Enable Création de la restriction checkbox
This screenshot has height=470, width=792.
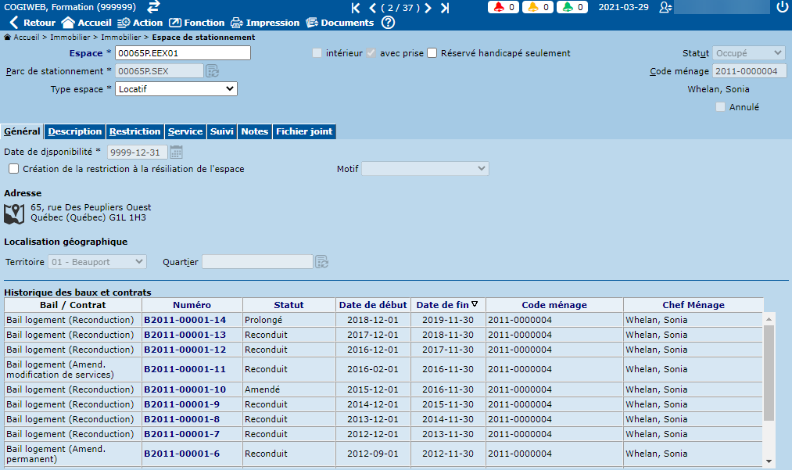tap(14, 169)
